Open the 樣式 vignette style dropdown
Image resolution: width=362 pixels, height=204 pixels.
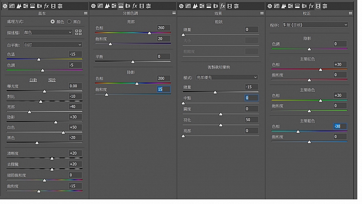coord(227,77)
